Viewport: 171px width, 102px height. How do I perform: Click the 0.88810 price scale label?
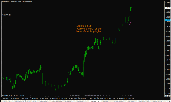click(x=168, y=51)
